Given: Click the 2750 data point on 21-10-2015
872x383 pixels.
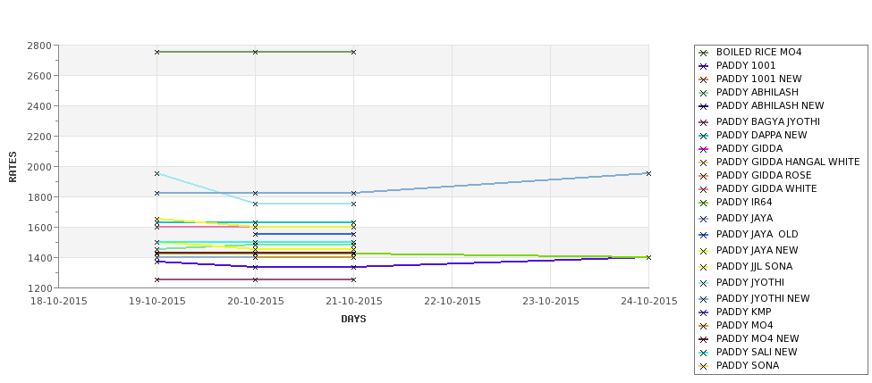Looking at the screenshot, I should (x=353, y=52).
